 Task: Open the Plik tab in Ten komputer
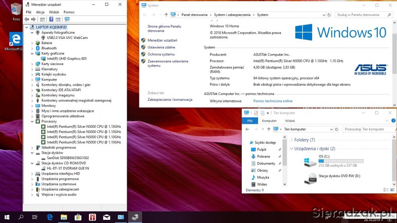tap(250, 121)
